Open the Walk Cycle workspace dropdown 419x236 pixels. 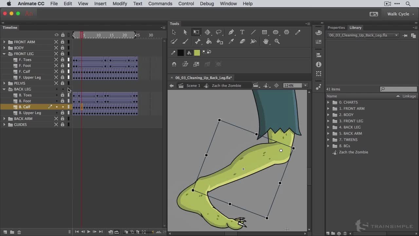[x=401, y=14]
